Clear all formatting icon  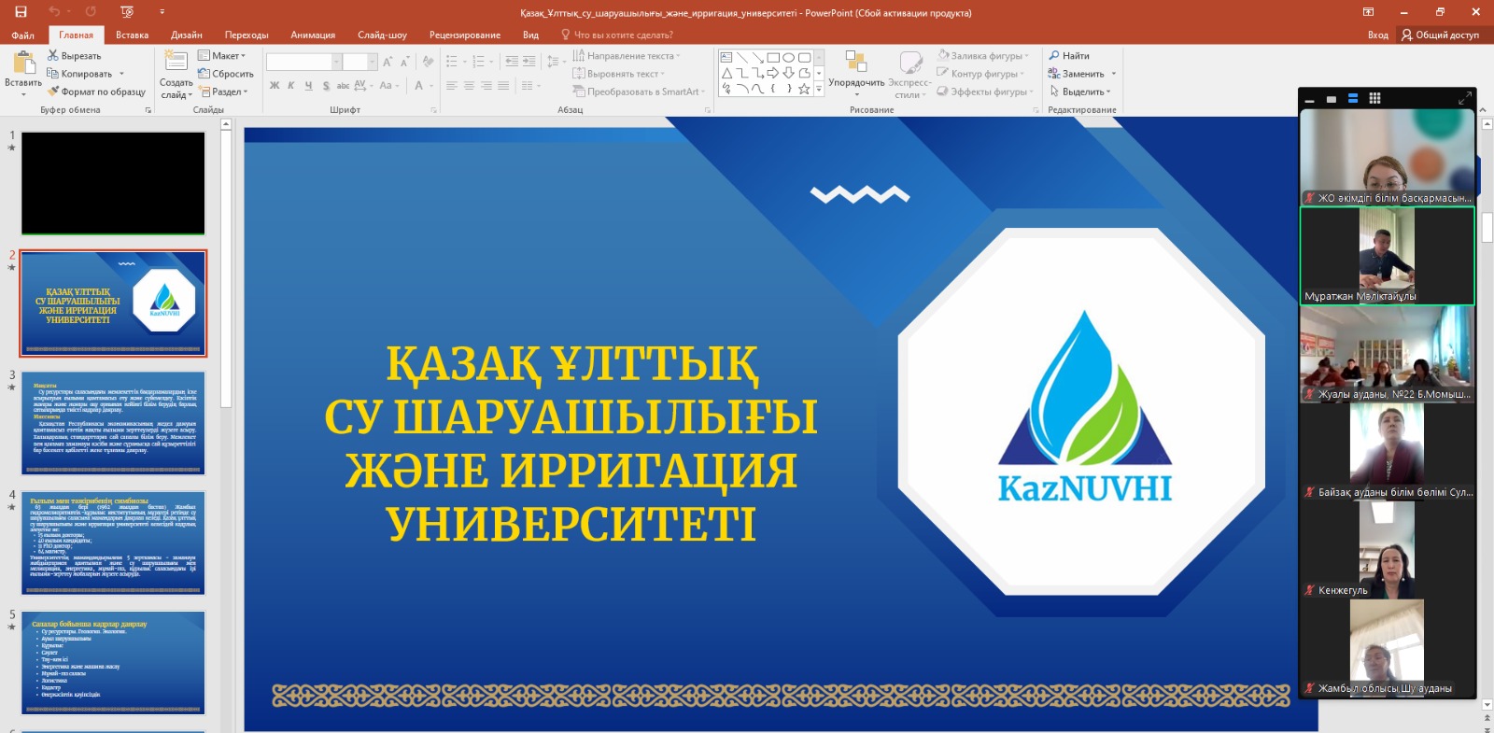[x=428, y=62]
